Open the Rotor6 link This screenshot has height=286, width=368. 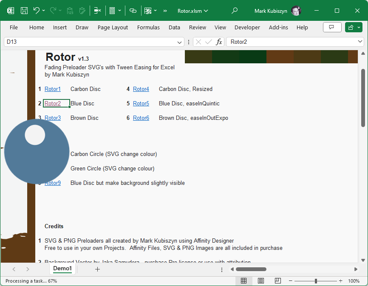coord(141,118)
